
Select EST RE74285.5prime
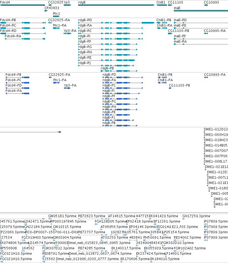92,248
